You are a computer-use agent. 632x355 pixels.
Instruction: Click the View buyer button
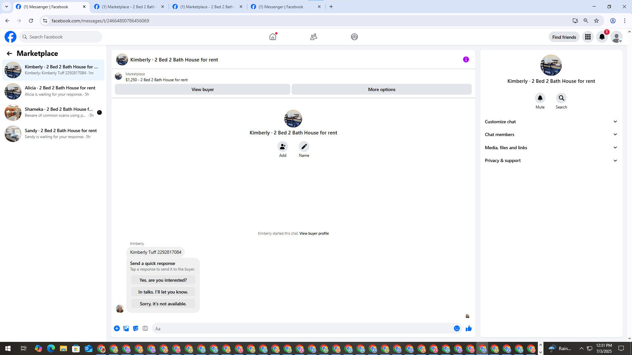click(202, 89)
